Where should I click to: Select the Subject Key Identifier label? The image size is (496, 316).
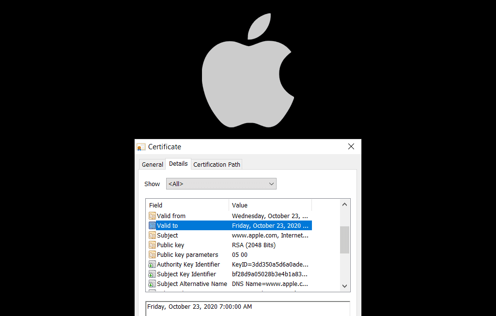(186, 274)
